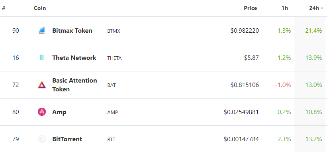This screenshot has height=152, width=327.
Task: Sort by rank number header
Action: click(4, 8)
